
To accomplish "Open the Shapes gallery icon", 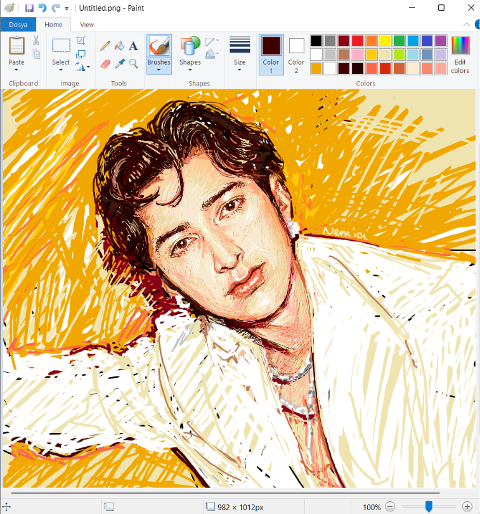I will (x=190, y=46).
